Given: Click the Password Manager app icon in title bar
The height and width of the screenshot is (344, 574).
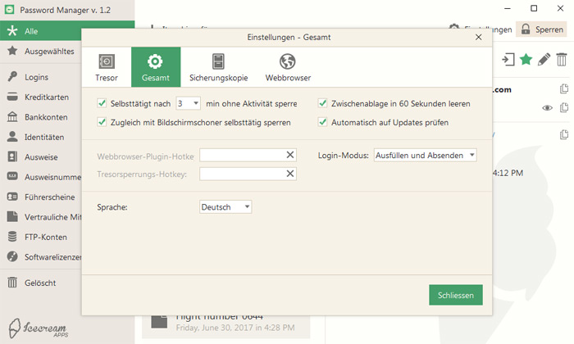Looking at the screenshot, I should click(x=10, y=10).
